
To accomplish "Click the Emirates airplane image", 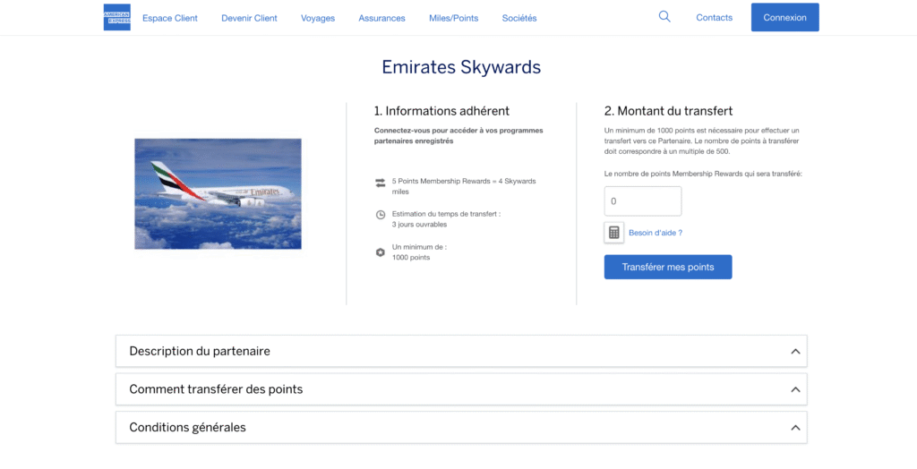I will coord(219,193).
